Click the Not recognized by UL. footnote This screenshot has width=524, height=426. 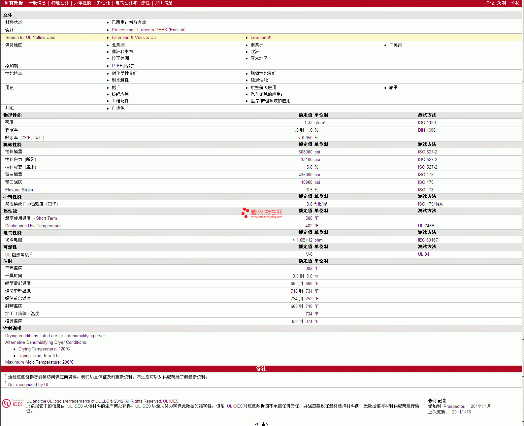tap(29, 385)
